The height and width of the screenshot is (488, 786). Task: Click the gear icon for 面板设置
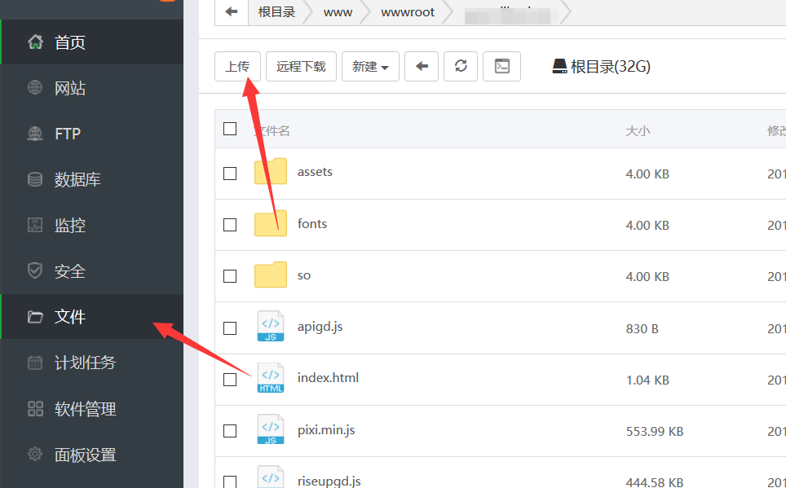coord(35,454)
